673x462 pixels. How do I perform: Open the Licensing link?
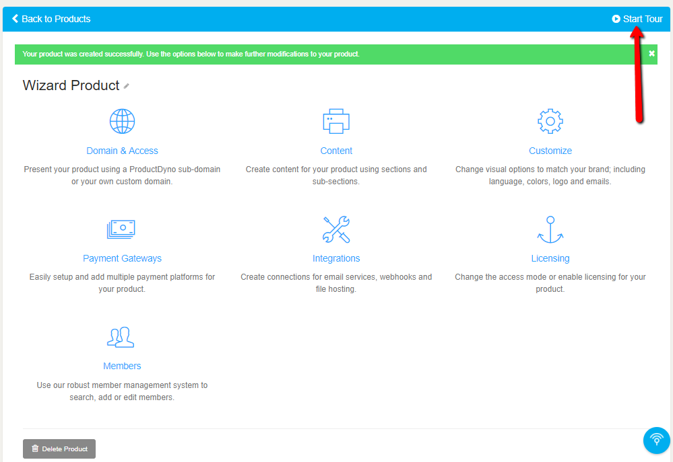pos(550,258)
